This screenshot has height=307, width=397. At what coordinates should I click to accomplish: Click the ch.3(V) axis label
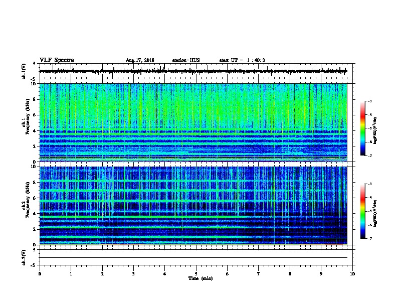(24, 258)
